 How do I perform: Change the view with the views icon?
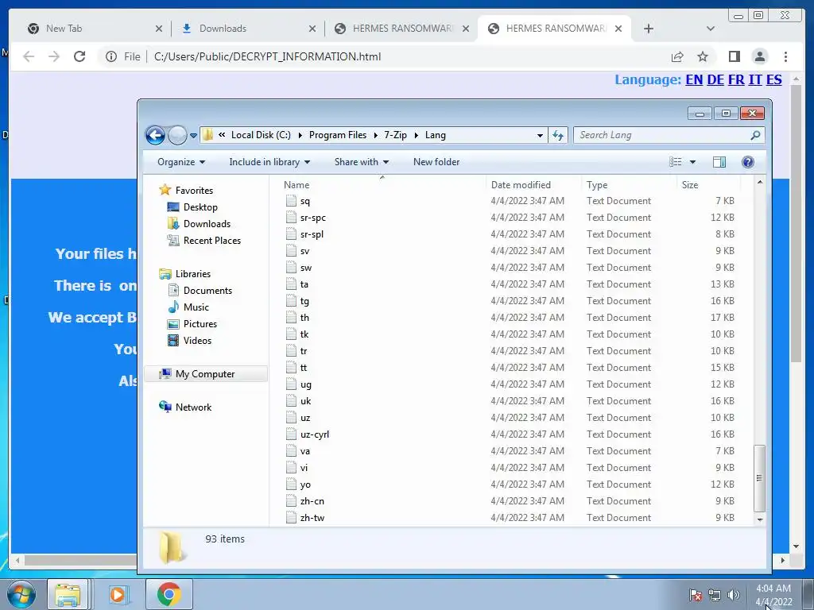[676, 162]
